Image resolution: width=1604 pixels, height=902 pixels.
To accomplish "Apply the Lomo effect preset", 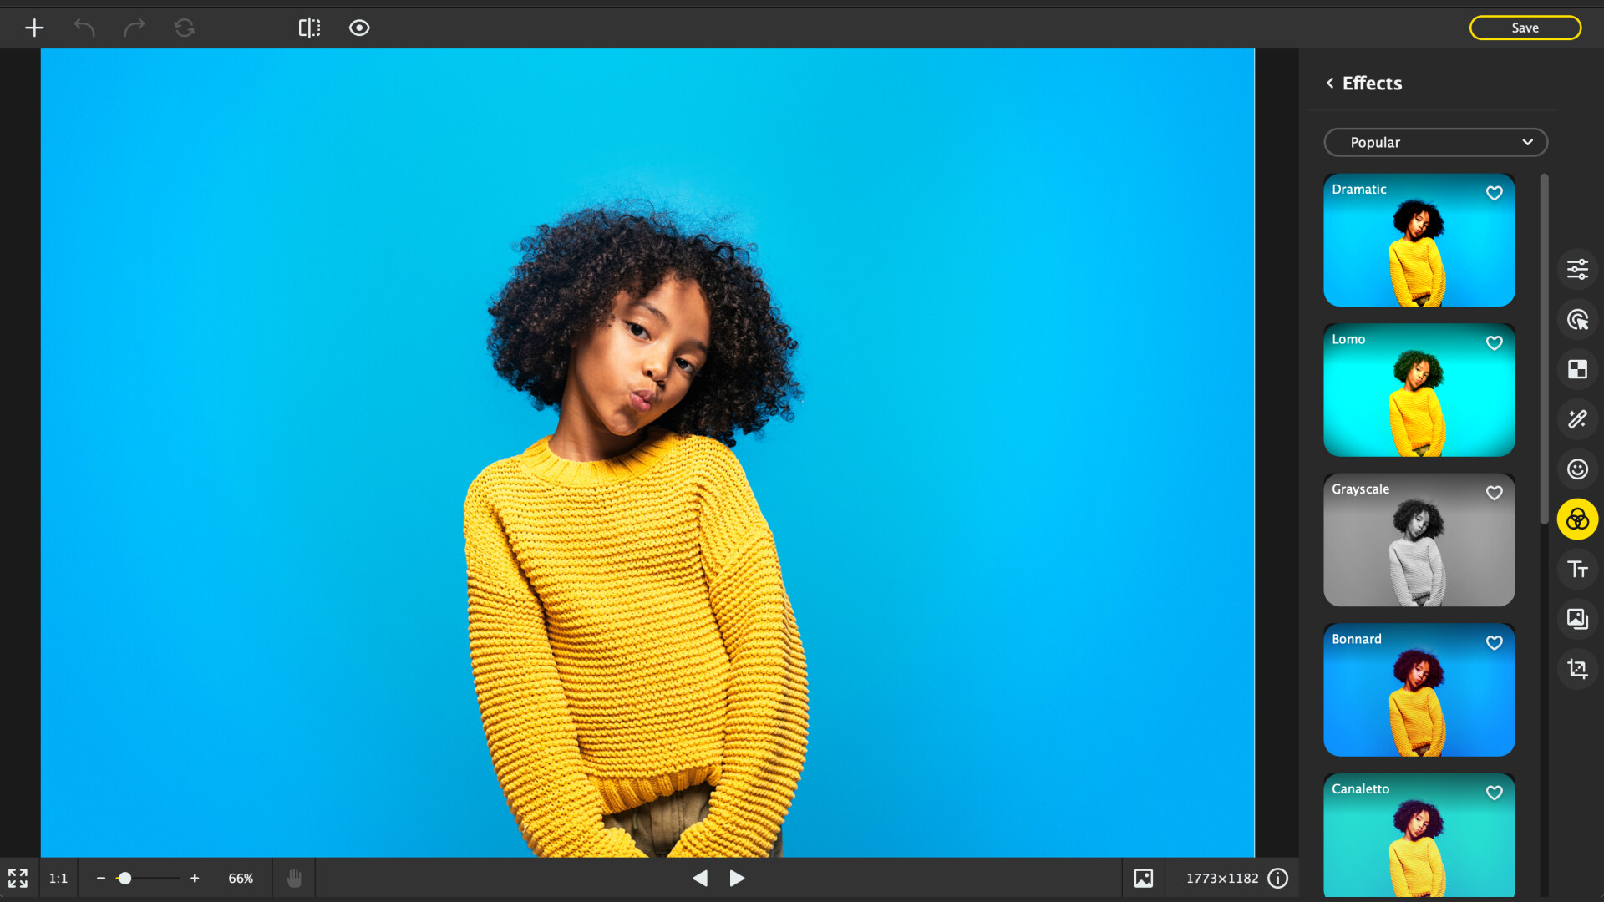I will click(x=1419, y=390).
